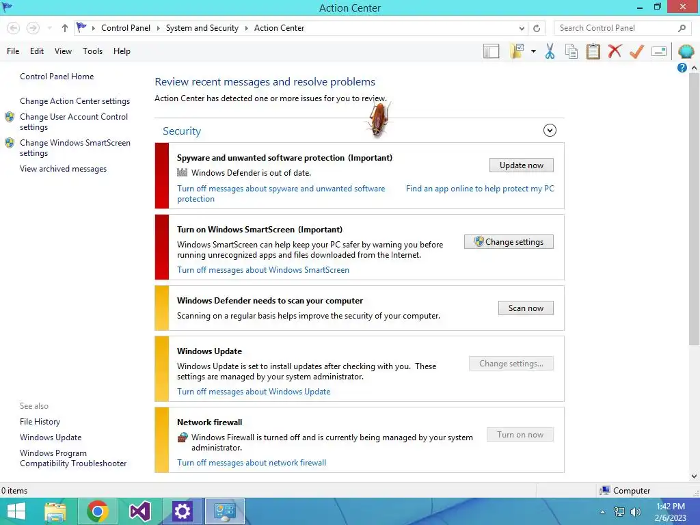The height and width of the screenshot is (525, 700).
Task: Open Windows Update under See also
Action: click(x=51, y=437)
